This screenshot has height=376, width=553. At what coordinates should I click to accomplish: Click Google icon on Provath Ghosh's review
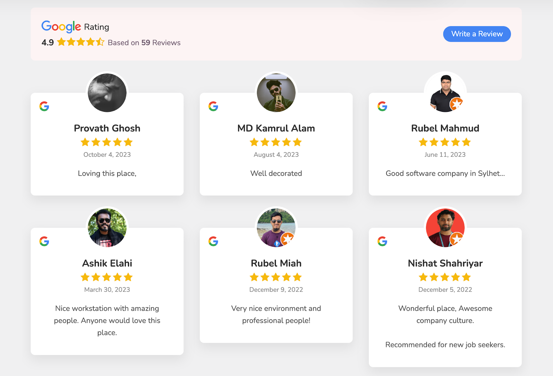[44, 106]
